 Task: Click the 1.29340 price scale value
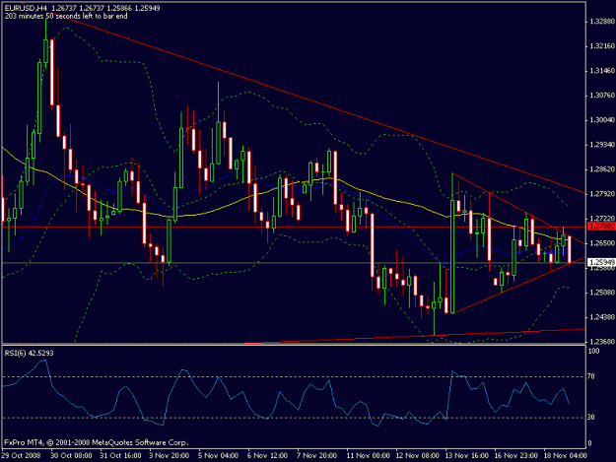tap(602, 145)
